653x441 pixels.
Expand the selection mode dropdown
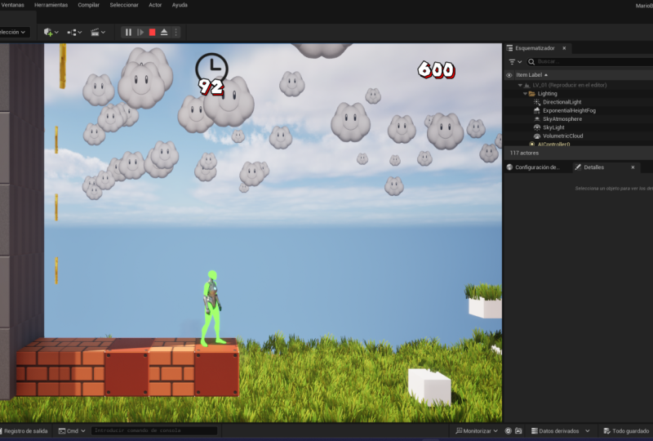pos(13,32)
